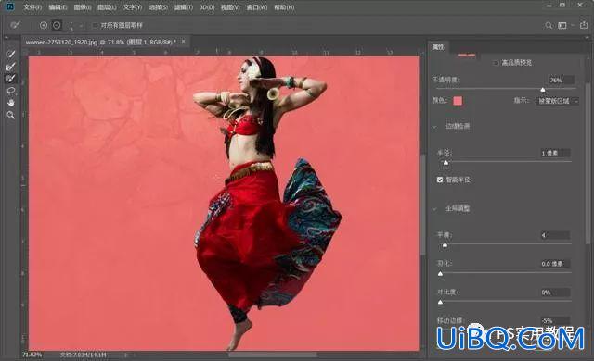Click the add-to-selection plus circle

44,25
